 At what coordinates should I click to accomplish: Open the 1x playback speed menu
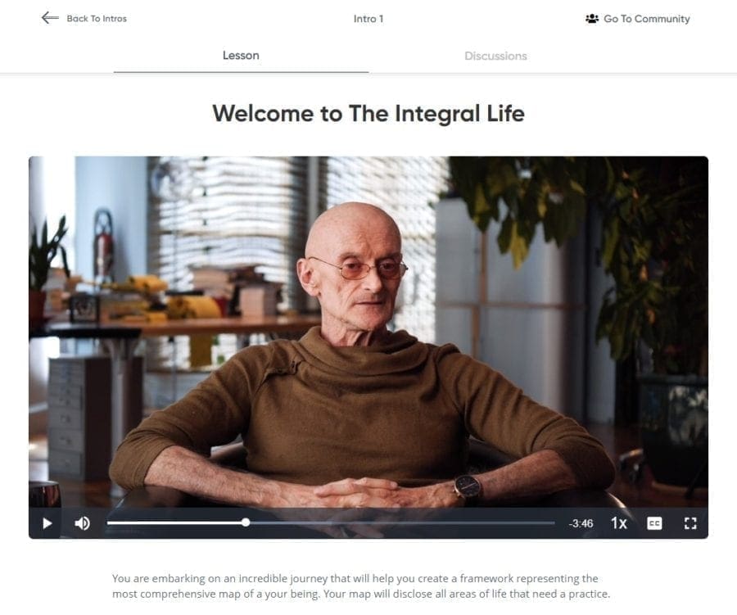tap(618, 523)
